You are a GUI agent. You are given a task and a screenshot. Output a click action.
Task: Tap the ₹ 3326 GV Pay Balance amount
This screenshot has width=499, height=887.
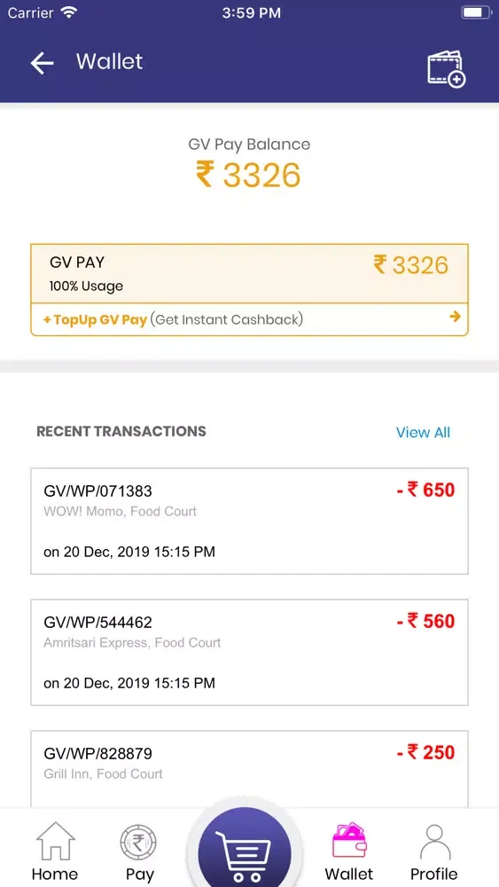click(x=249, y=175)
